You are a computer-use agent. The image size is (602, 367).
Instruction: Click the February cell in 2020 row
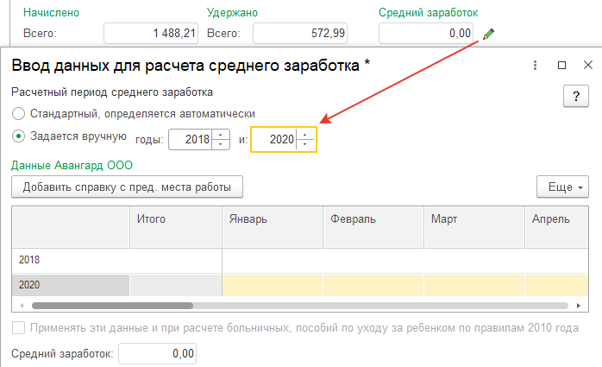[x=373, y=285]
